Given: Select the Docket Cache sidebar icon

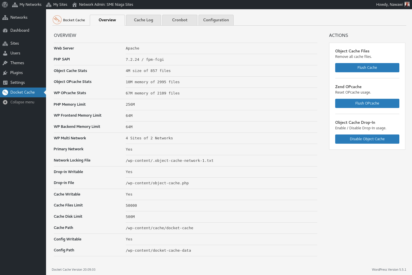Looking at the screenshot, I should 5,92.
